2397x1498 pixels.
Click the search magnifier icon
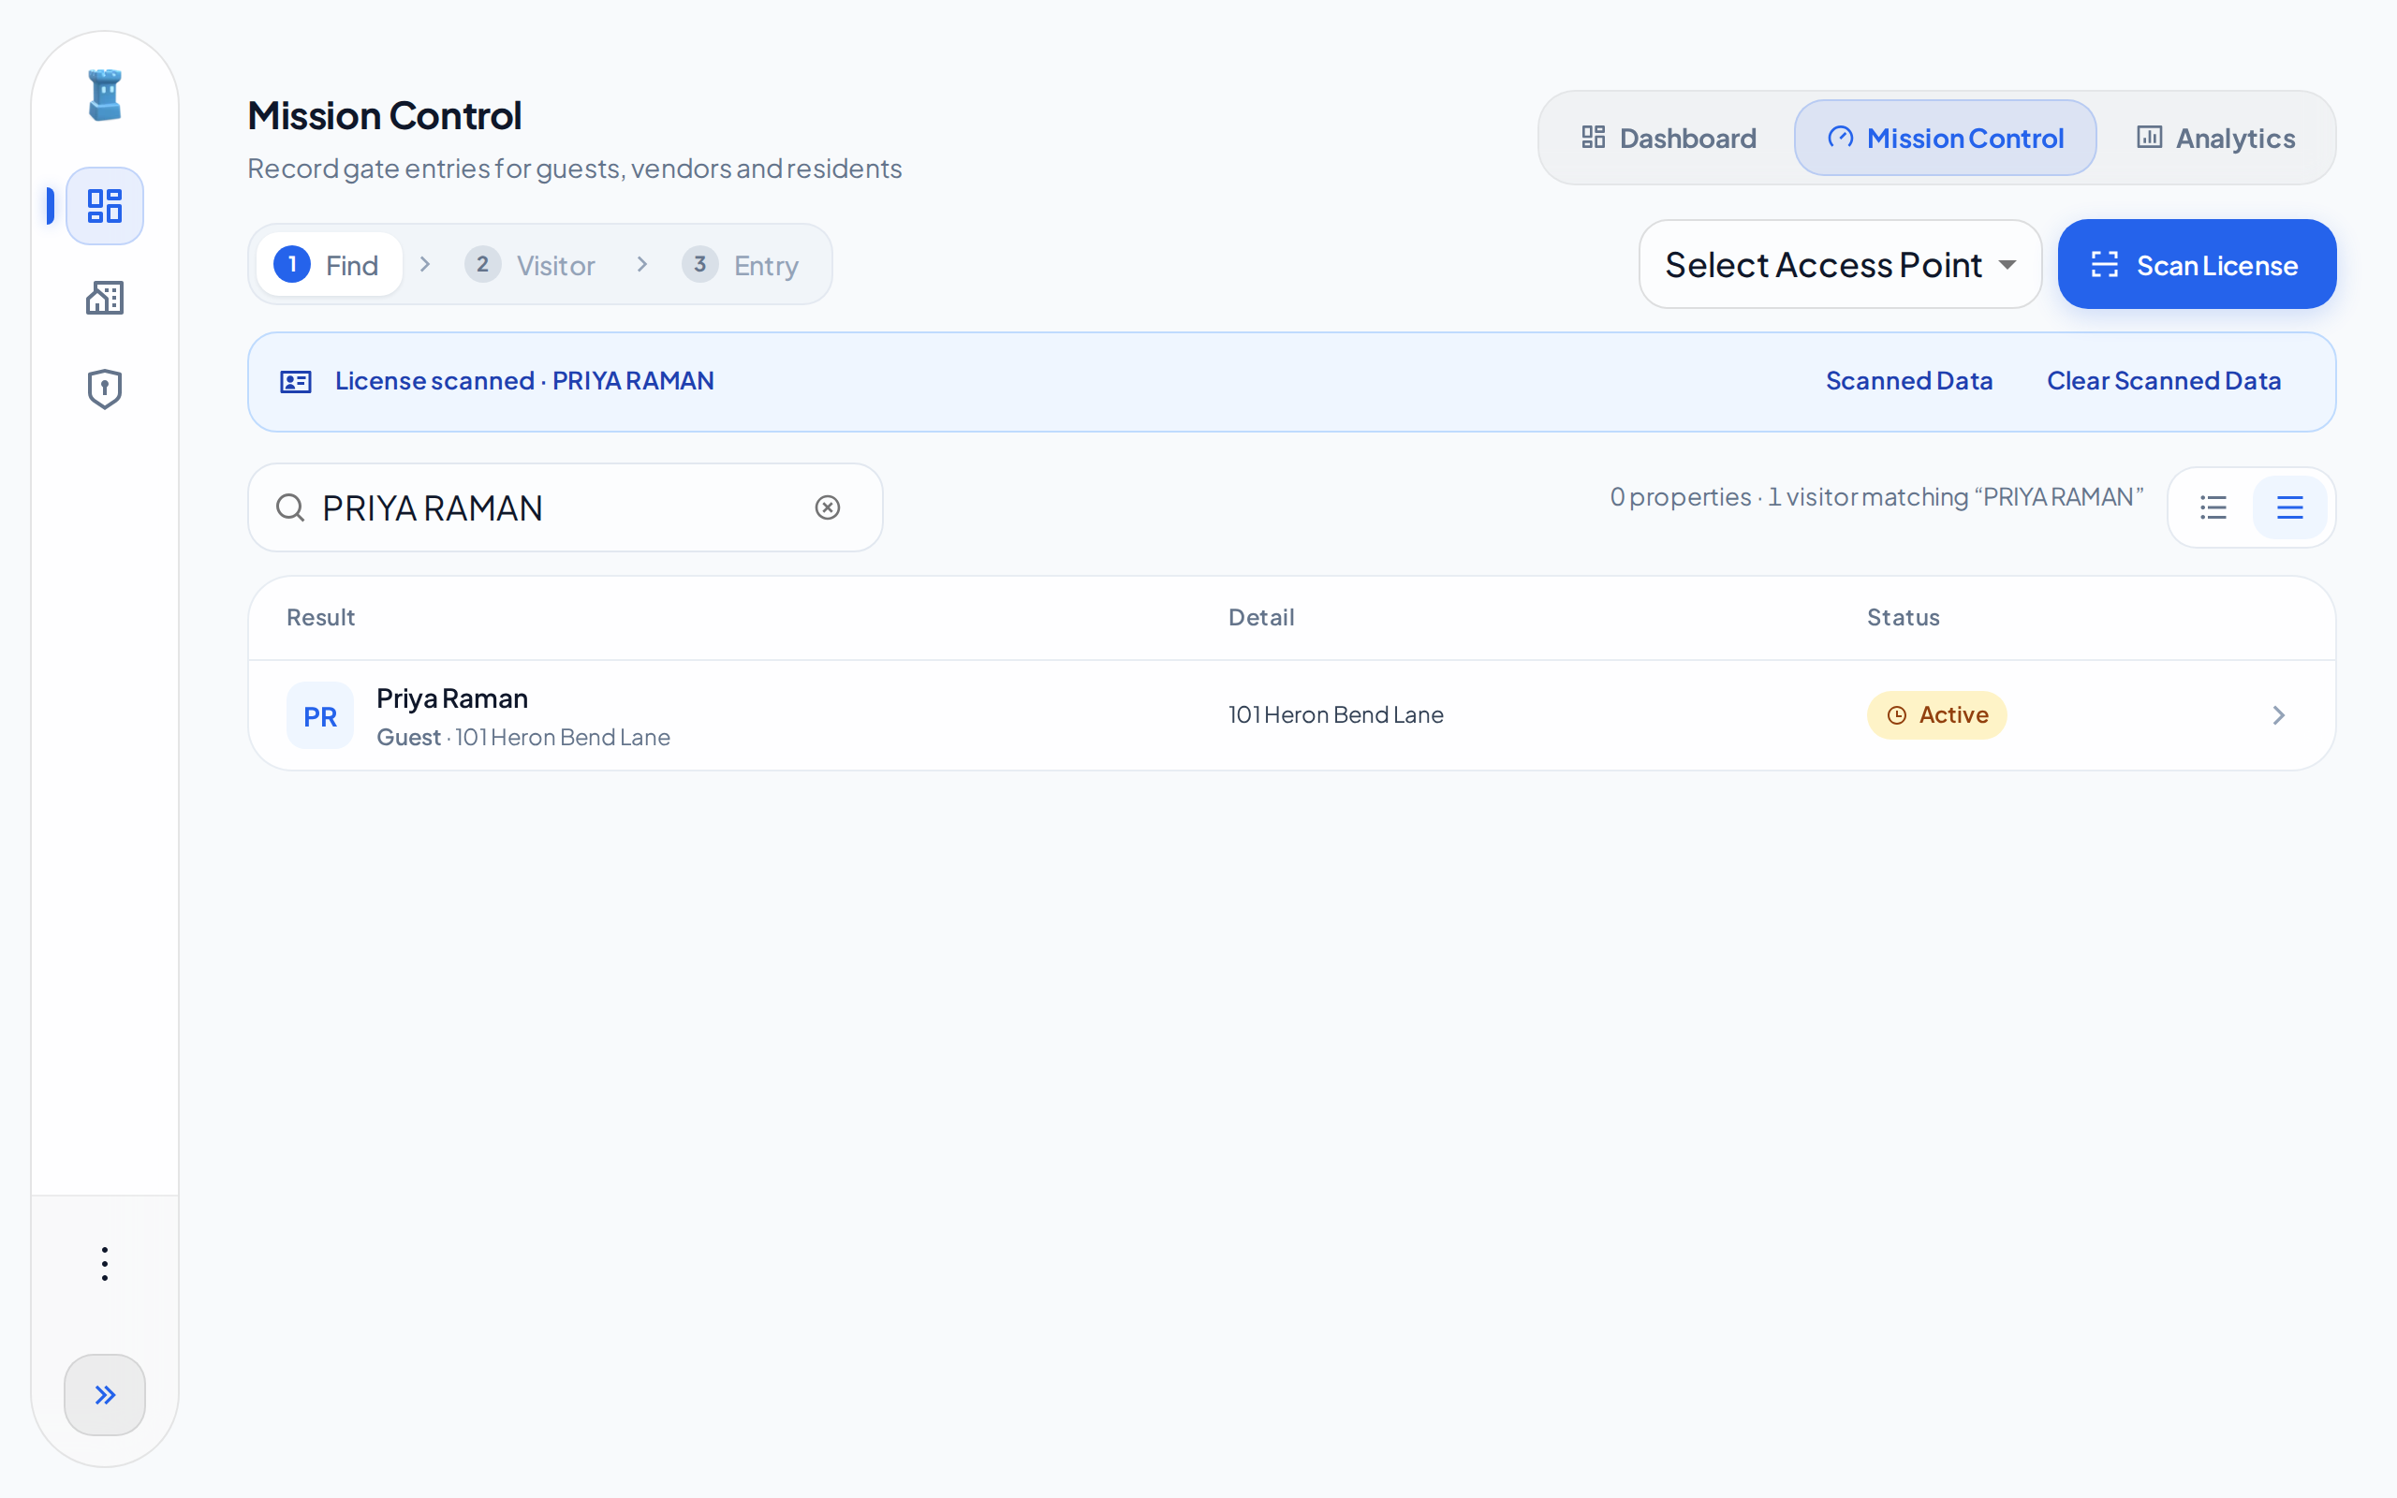[x=290, y=508]
